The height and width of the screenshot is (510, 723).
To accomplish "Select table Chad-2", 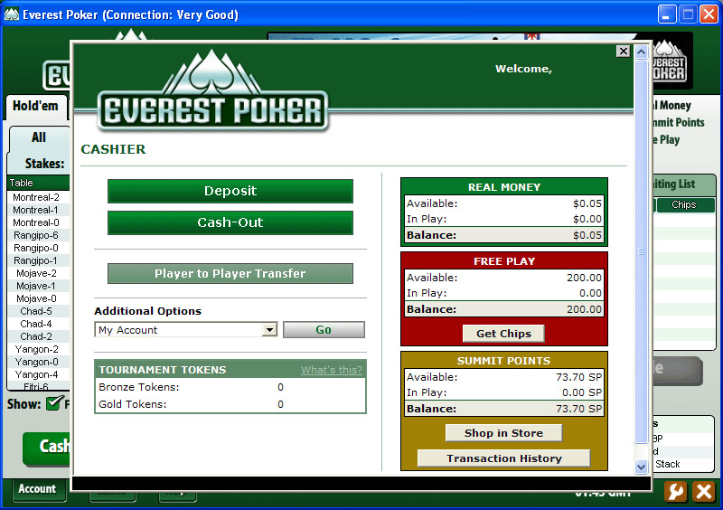I will point(36,336).
